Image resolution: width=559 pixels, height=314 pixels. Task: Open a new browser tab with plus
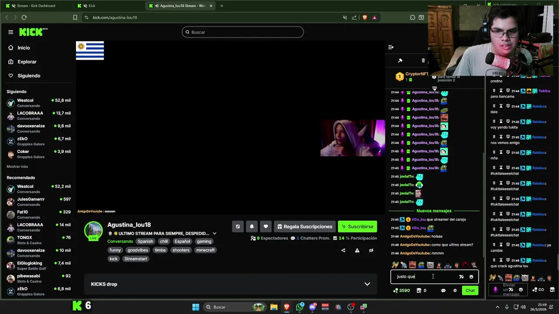coord(222,6)
